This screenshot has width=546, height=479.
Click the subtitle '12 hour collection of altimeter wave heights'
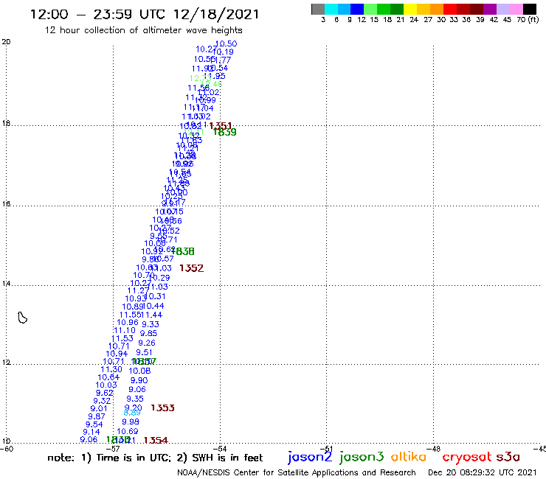tap(143, 30)
